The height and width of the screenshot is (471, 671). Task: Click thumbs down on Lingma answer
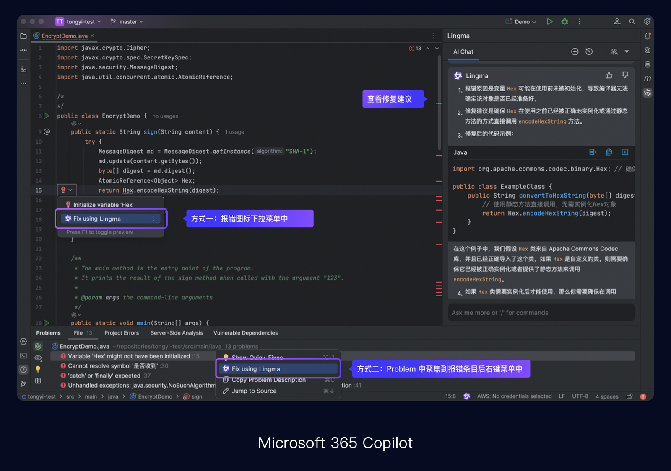tap(625, 75)
